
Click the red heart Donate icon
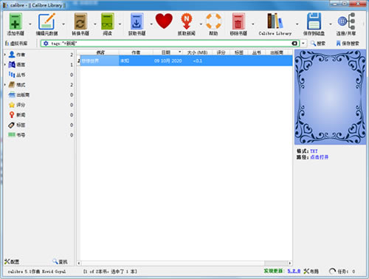(x=164, y=21)
